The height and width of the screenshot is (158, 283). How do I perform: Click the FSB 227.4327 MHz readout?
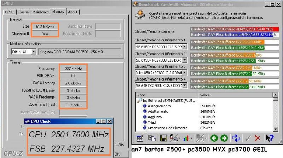pyautogui.click(x=67, y=148)
